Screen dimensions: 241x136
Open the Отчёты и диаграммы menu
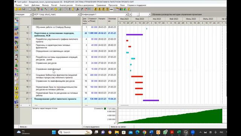[84, 5]
